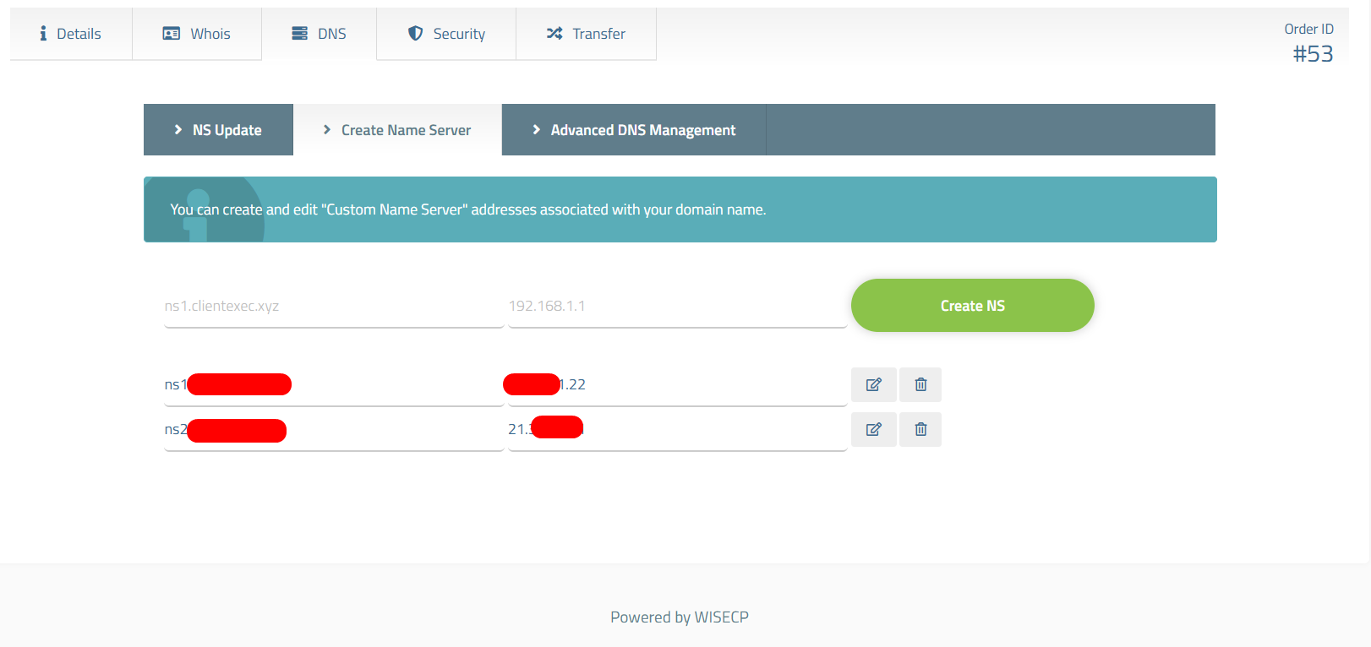
Task: Open the NS Update sub-tab
Action: coord(218,130)
